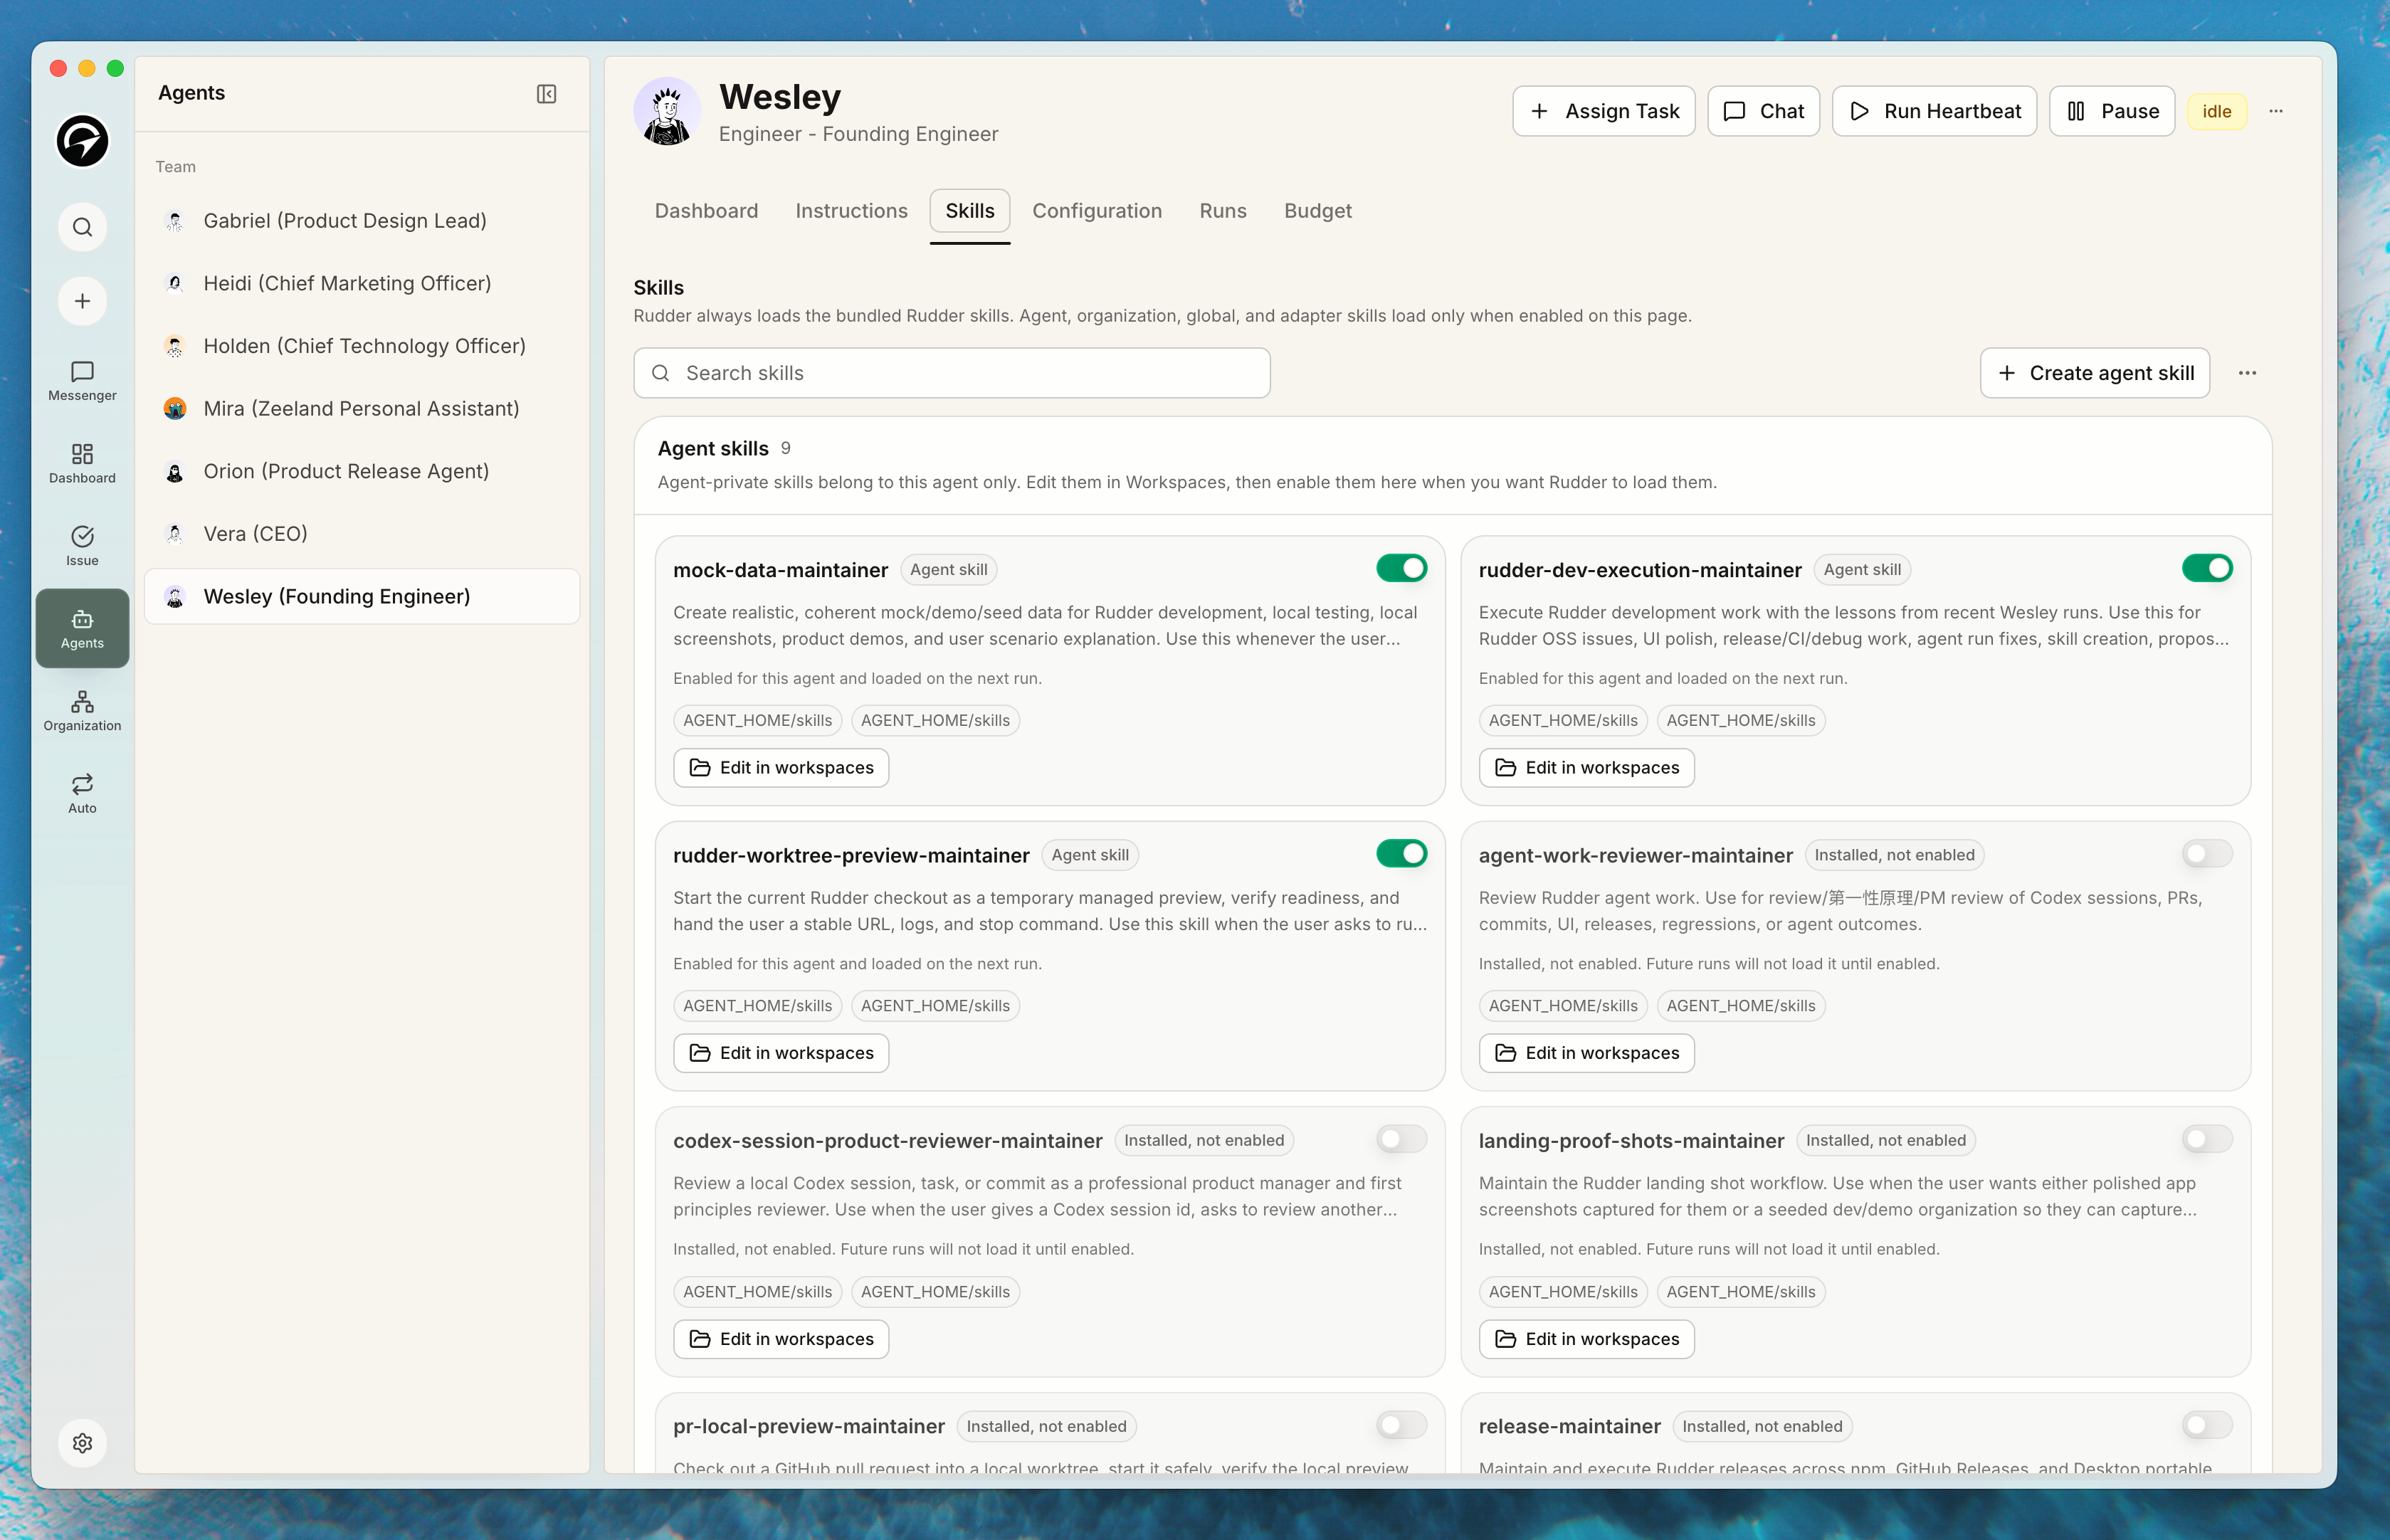Select Gabriel (Product Design Lead) in team list
Viewport: 2390px width, 1540px height.
362,221
